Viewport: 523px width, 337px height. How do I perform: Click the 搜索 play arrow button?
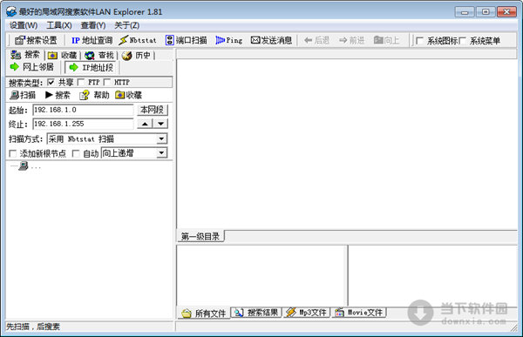click(58, 95)
